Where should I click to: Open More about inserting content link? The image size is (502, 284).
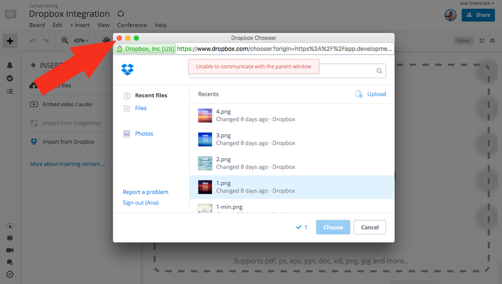tap(67, 164)
